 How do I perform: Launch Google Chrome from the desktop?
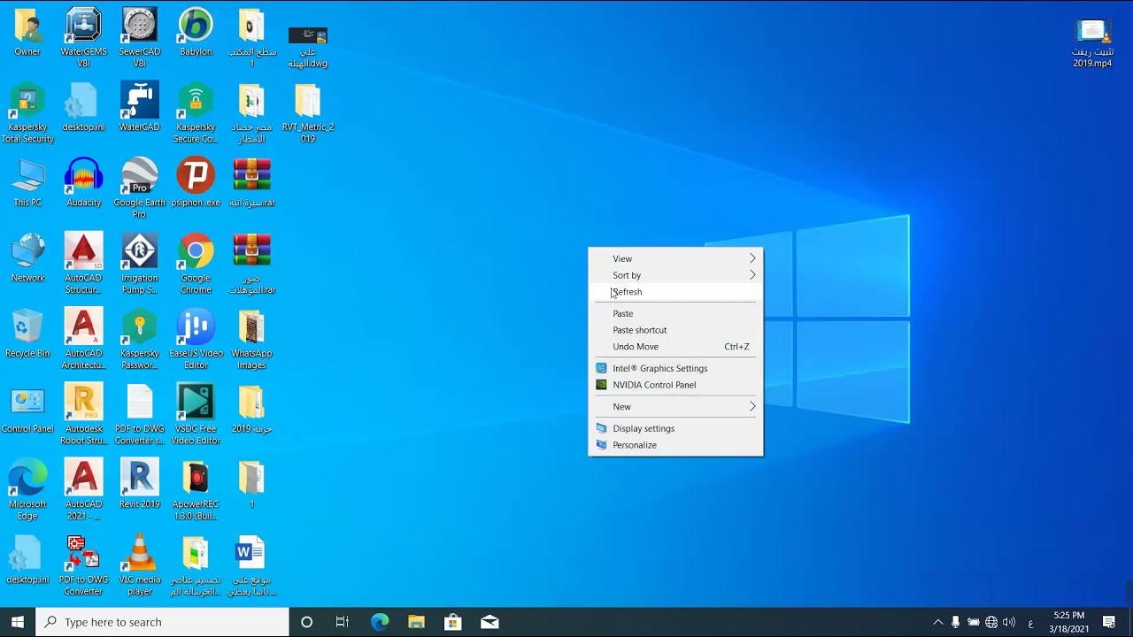click(196, 264)
